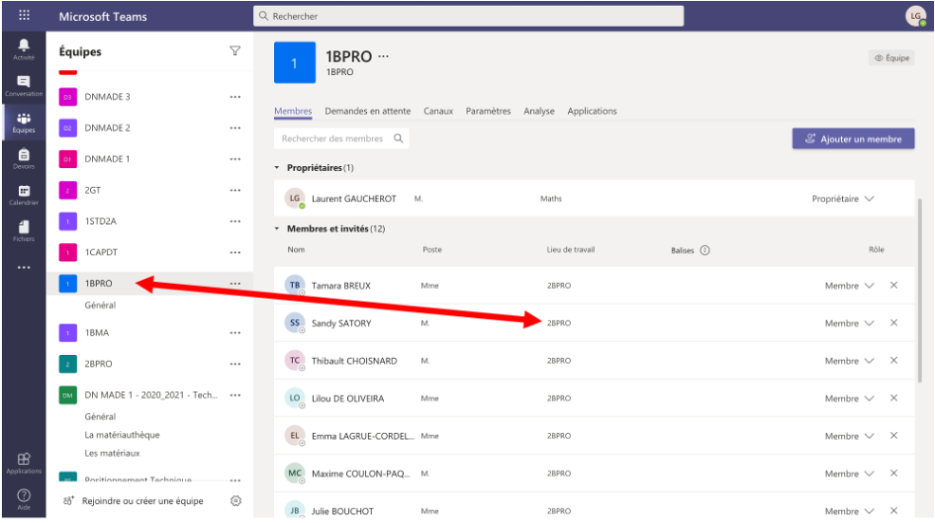Switch to Demandes en attente tab
The image size is (935, 523).
[x=367, y=112]
